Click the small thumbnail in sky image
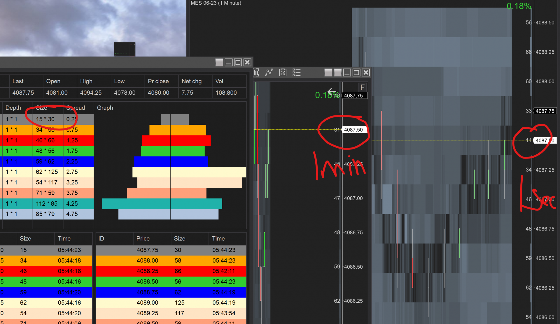Viewport: 560px width, 324px height. (125, 49)
